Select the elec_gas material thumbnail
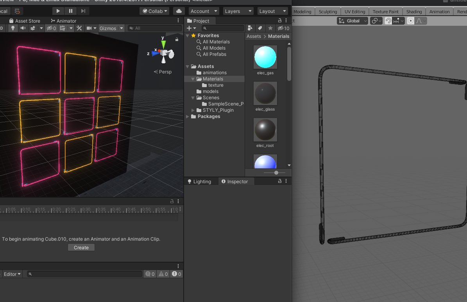This screenshot has height=302, width=467. (x=265, y=57)
